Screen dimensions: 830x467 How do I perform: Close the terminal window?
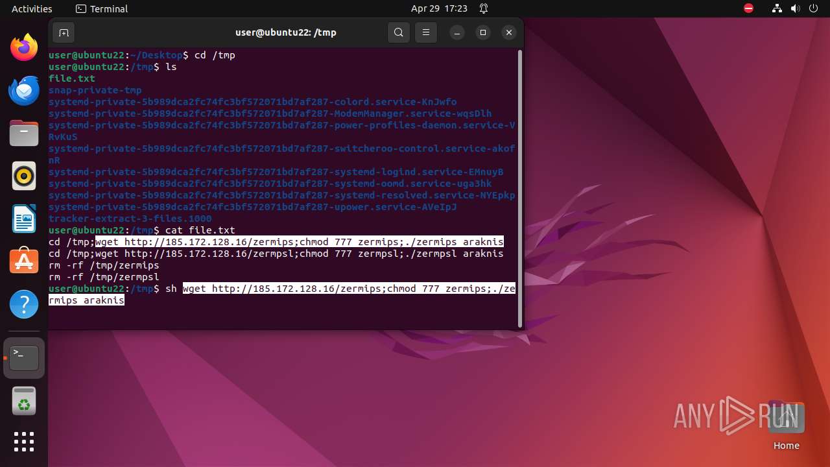(509, 32)
